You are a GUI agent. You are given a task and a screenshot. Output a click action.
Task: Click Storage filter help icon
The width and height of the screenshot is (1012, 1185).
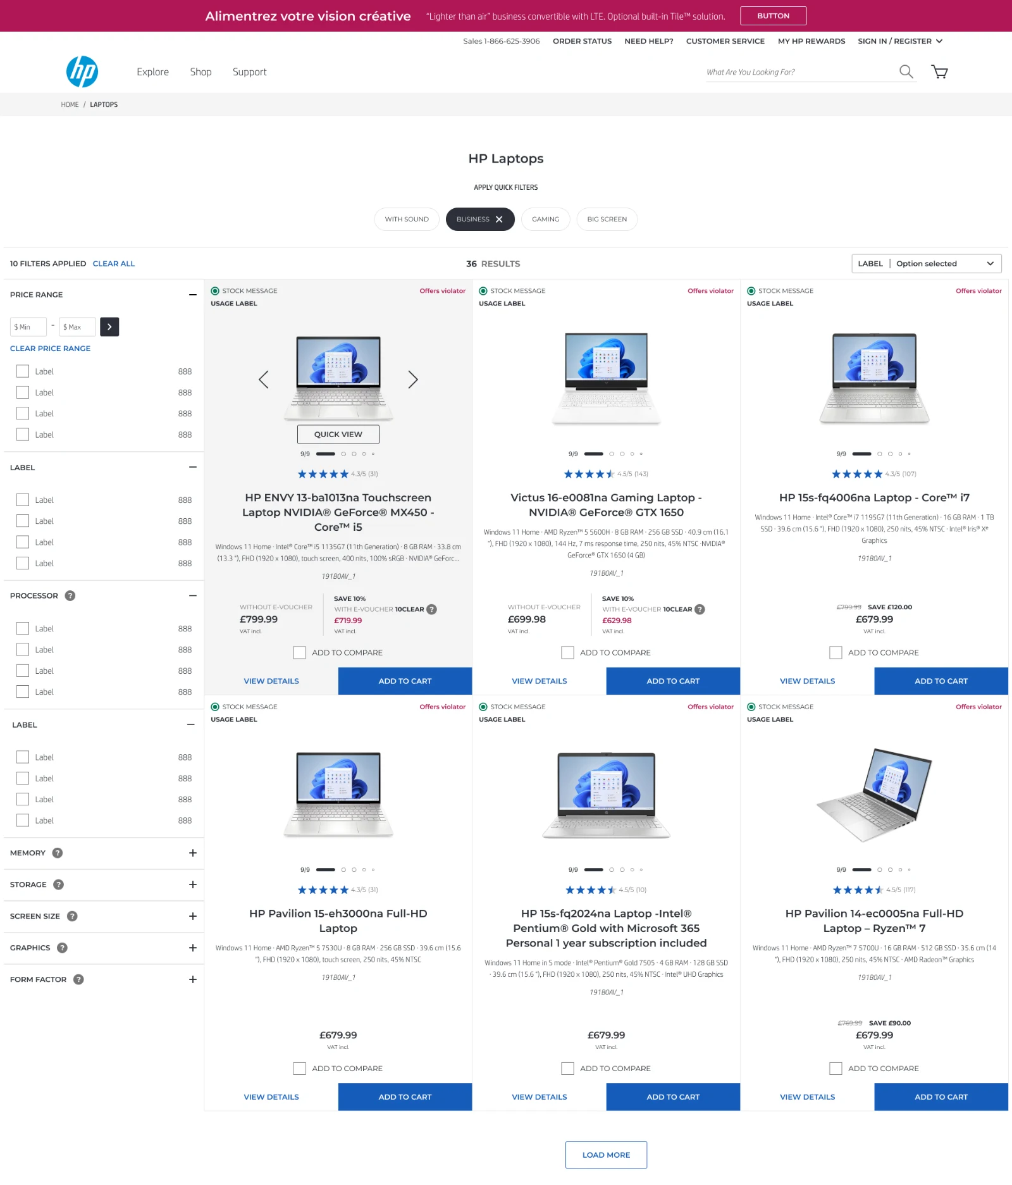point(58,884)
